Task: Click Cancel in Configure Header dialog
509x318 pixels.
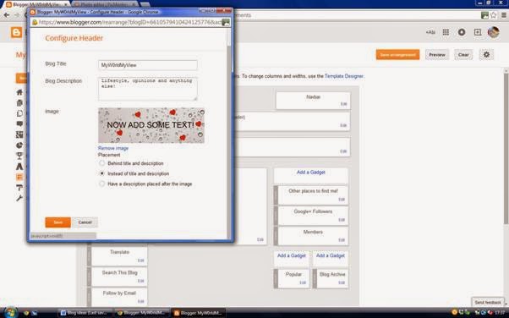Action: pyautogui.click(x=85, y=222)
